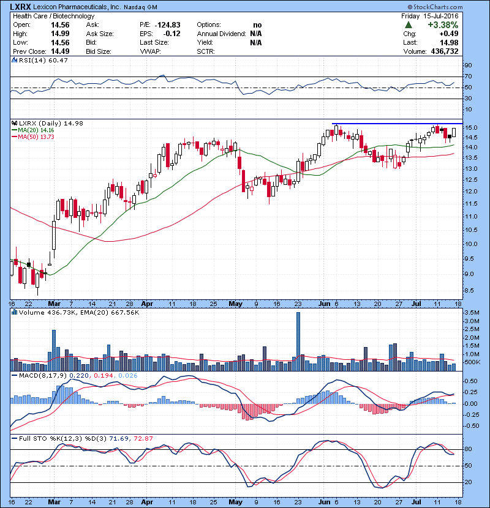Click the Bid Size: label
Image resolution: width=490 pixels, height=508 pixels.
point(99,51)
